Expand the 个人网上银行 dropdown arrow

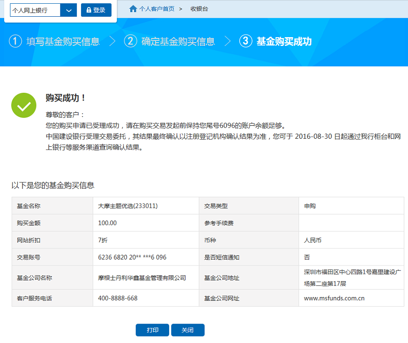[69, 10]
